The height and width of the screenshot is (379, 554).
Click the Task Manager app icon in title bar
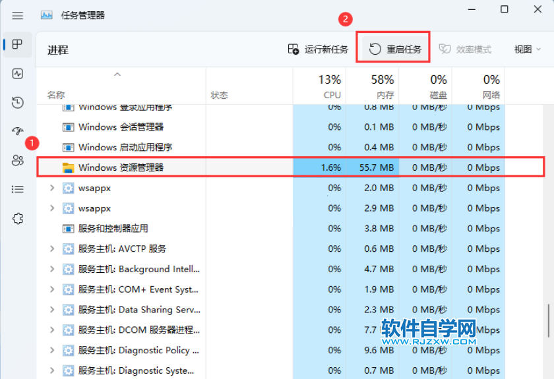47,15
